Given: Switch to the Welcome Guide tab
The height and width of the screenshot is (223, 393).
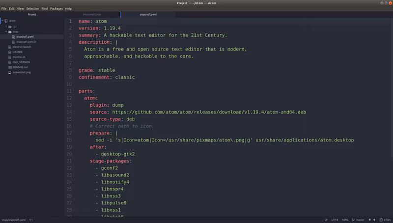Looking at the screenshot, I should point(92,15).
